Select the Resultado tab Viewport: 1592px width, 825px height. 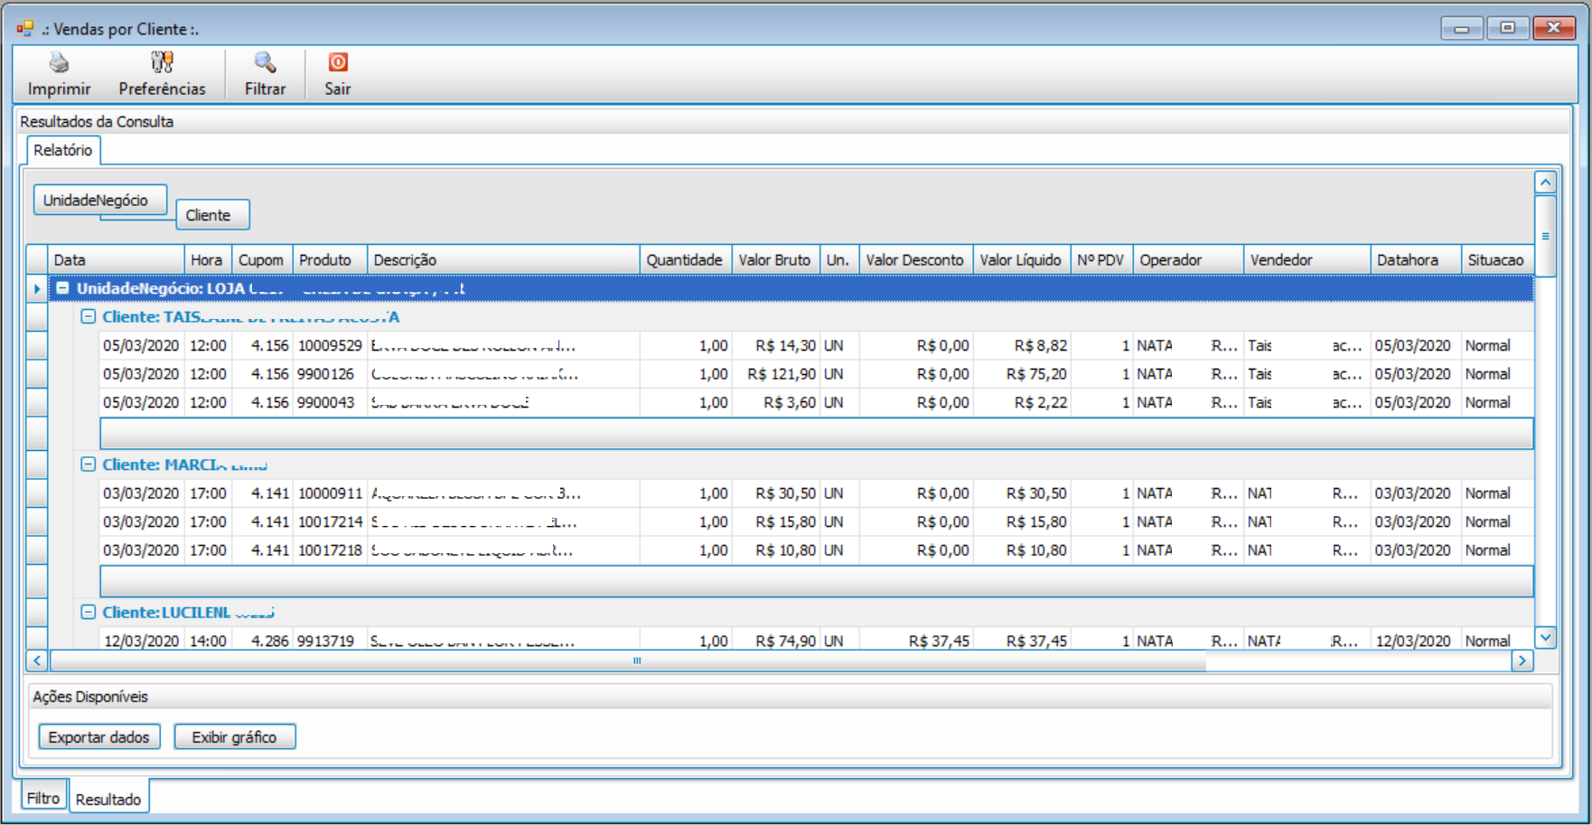[x=108, y=799]
